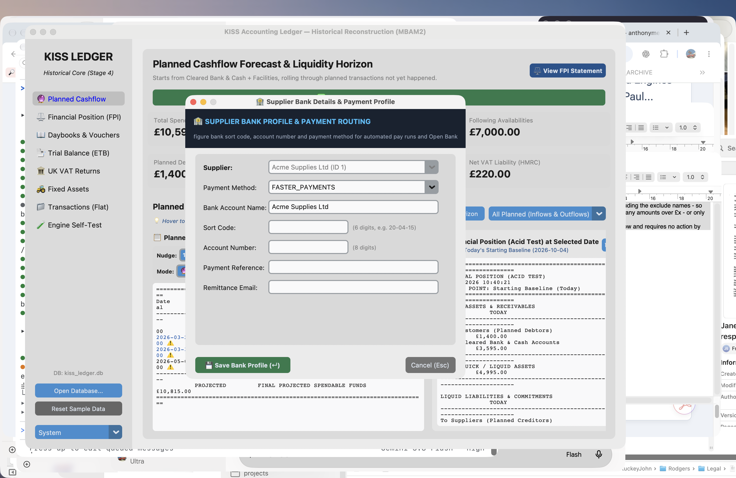Click the bank icon in dark header banner
The width and height of the screenshot is (736, 478).
(x=198, y=121)
